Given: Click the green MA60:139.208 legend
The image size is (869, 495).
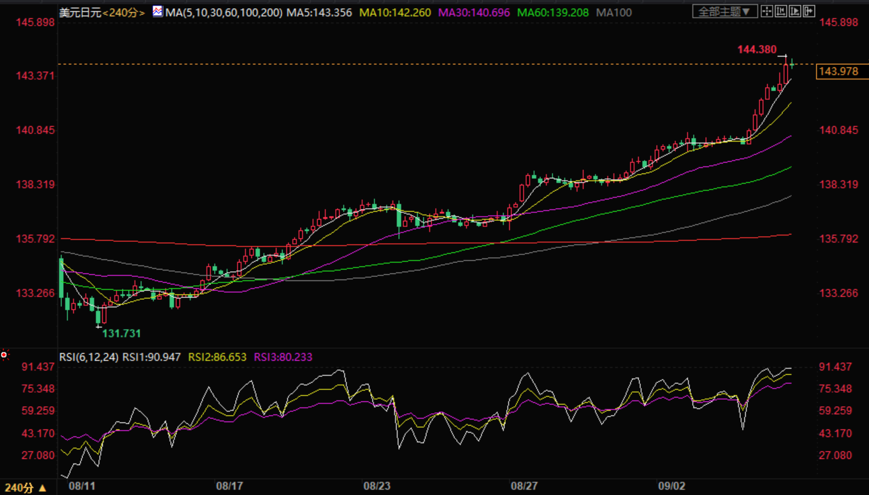Looking at the screenshot, I should coord(553,12).
